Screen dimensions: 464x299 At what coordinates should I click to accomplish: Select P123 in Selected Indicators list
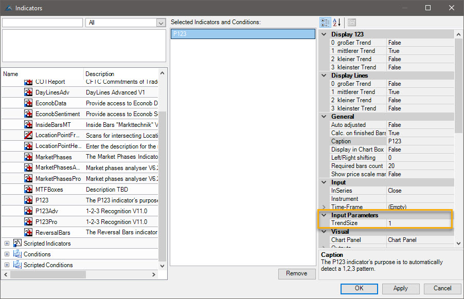pyautogui.click(x=242, y=34)
